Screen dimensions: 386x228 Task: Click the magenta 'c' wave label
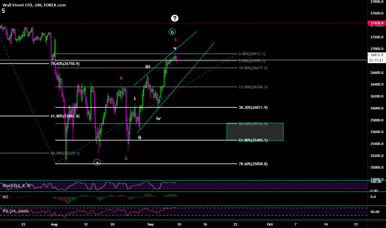pos(176,39)
